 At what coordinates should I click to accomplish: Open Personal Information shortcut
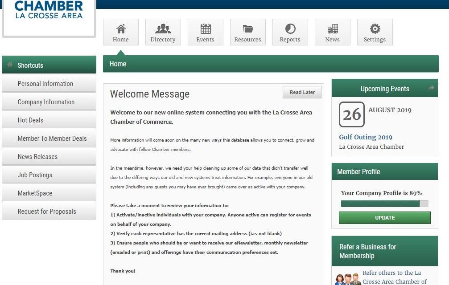(49, 83)
